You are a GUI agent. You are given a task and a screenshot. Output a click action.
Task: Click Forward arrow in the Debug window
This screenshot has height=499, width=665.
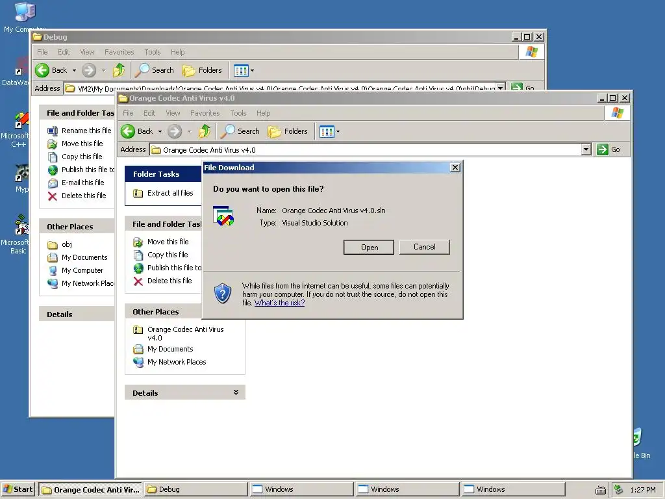[x=88, y=70]
